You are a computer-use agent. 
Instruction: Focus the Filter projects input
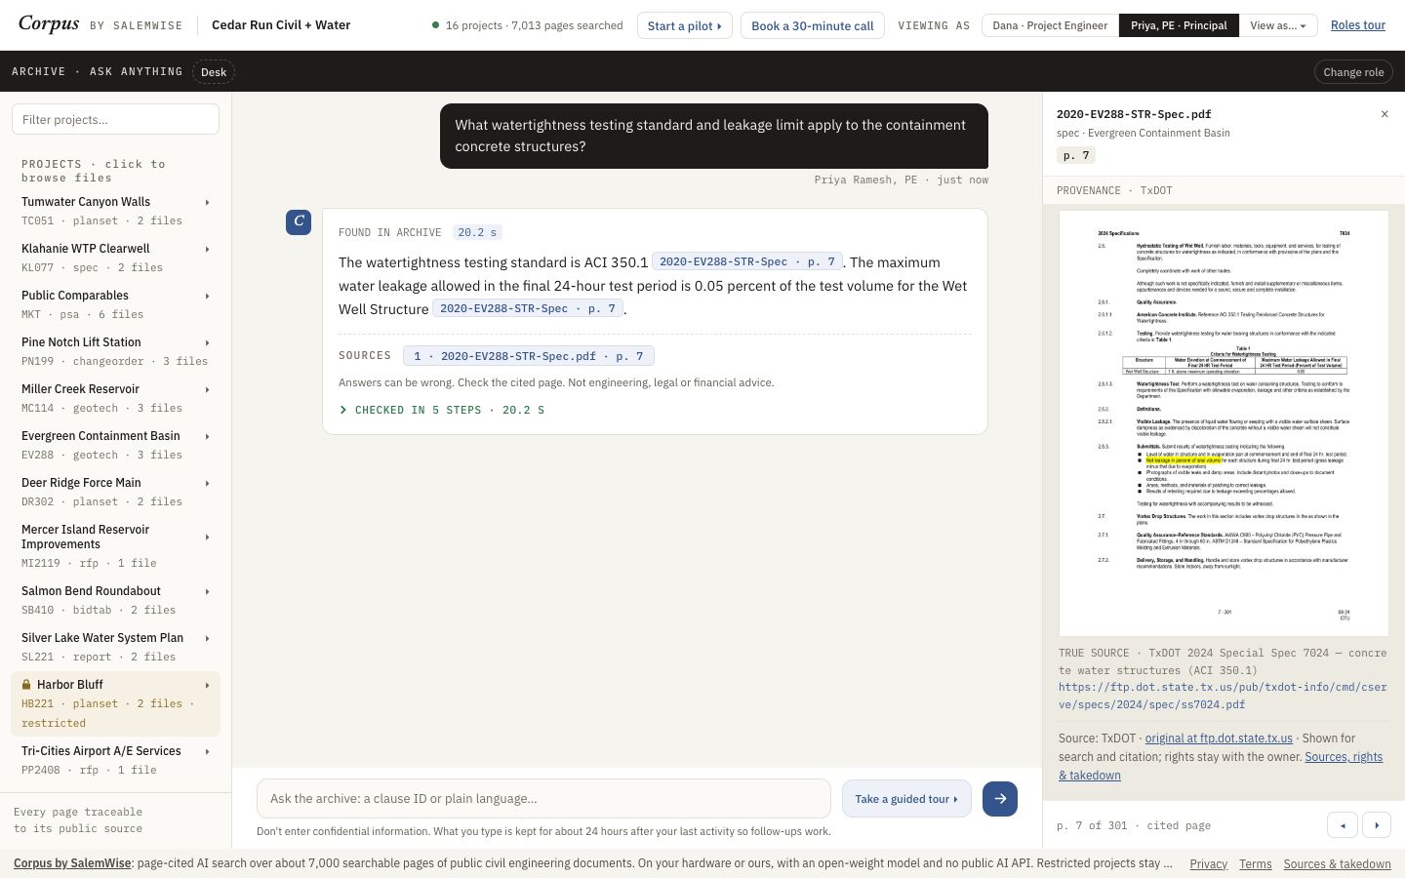tap(115, 119)
